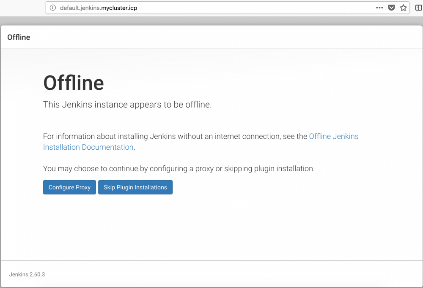Click the Offline page heading

(x=73, y=83)
